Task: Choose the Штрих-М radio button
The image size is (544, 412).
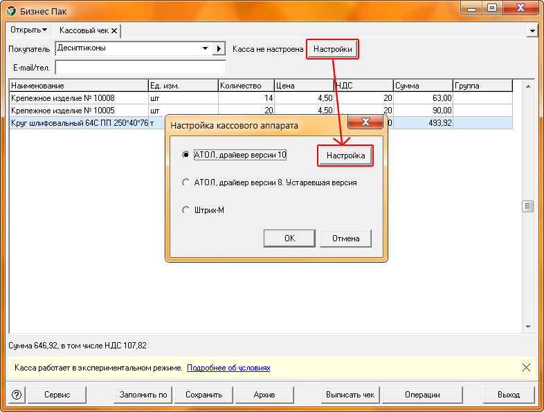Action: 185,210
